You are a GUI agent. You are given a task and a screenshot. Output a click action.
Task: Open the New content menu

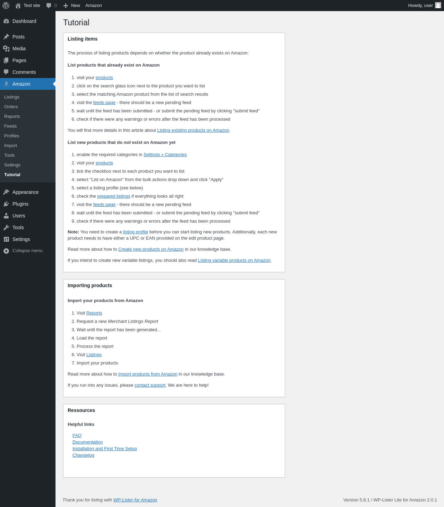click(72, 6)
